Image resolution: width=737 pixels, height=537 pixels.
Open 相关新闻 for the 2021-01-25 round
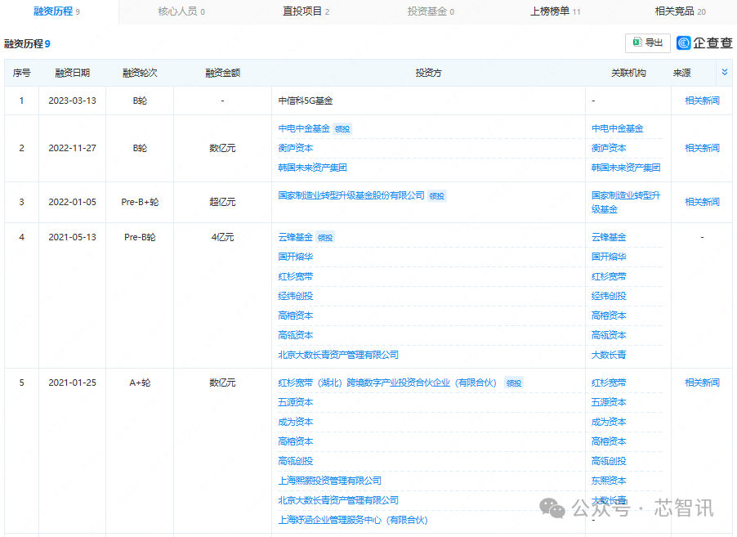click(x=702, y=383)
